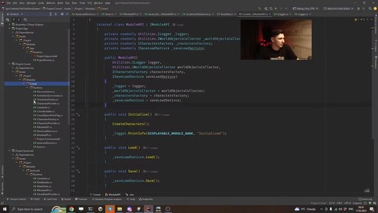Open the View menu
This screenshot has height=213, width=378.
(22, 3)
